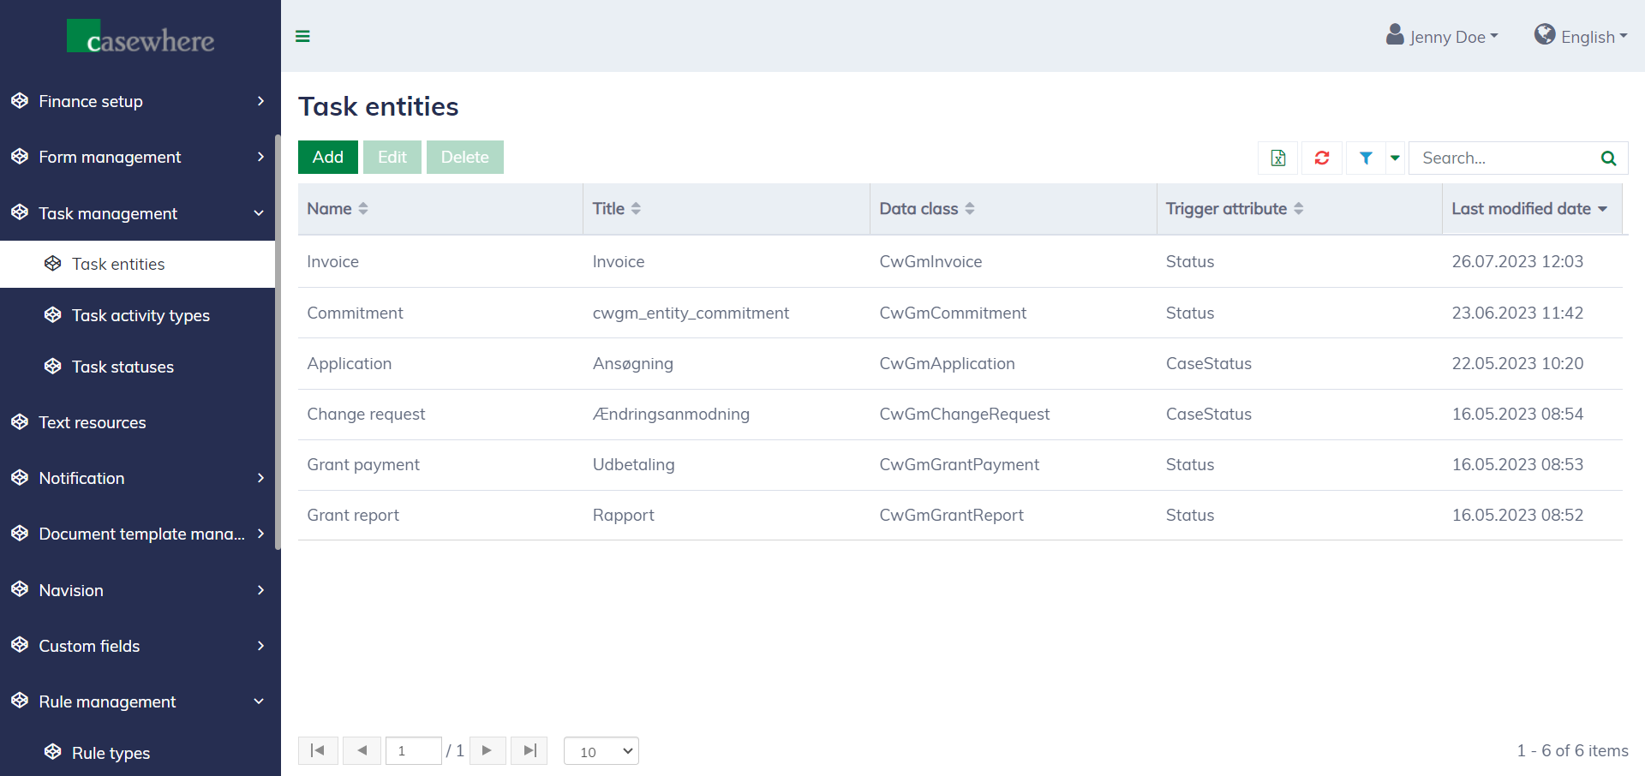This screenshot has width=1645, height=776.
Task: Go to the first page
Action: point(318,751)
